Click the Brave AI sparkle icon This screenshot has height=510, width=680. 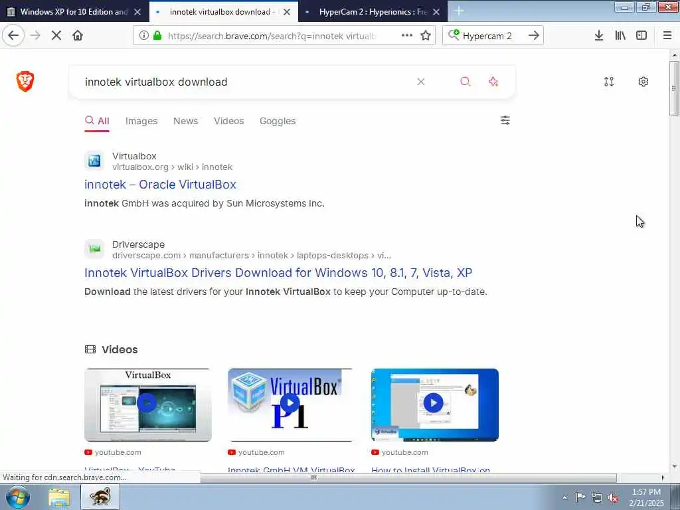[493, 82]
